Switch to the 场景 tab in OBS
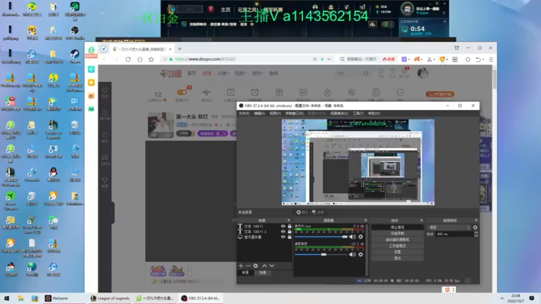This screenshot has width=541, height=304. tap(263, 273)
